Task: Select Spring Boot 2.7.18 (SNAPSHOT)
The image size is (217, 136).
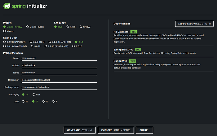Action: (56, 46)
